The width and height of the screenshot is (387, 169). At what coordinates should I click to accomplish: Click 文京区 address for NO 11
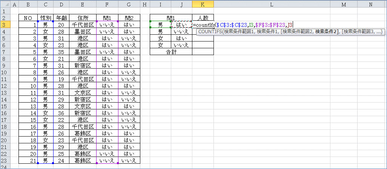click(83, 92)
